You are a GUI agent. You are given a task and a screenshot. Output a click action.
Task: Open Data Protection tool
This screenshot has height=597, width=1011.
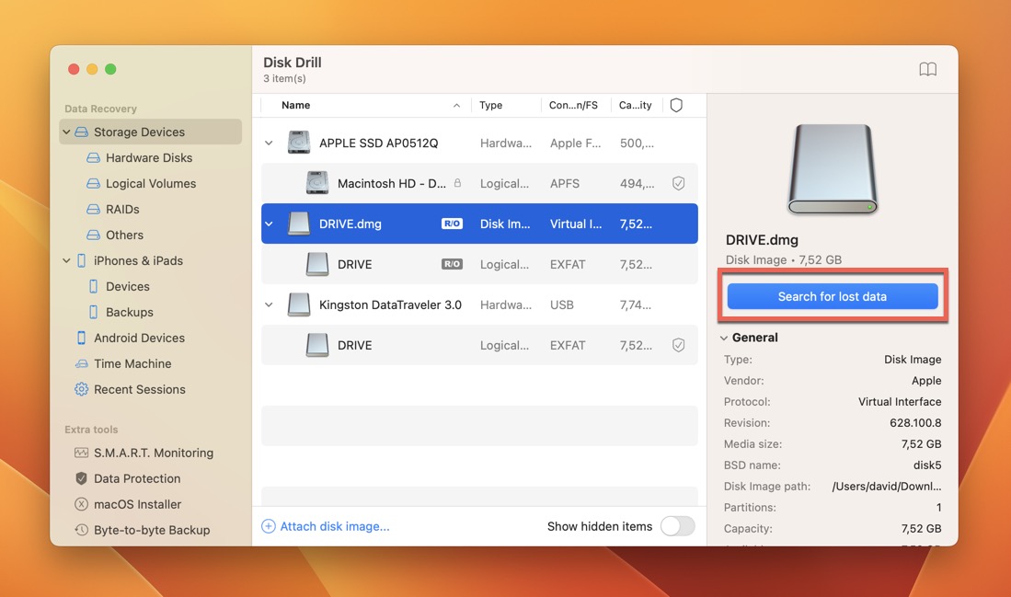click(137, 478)
